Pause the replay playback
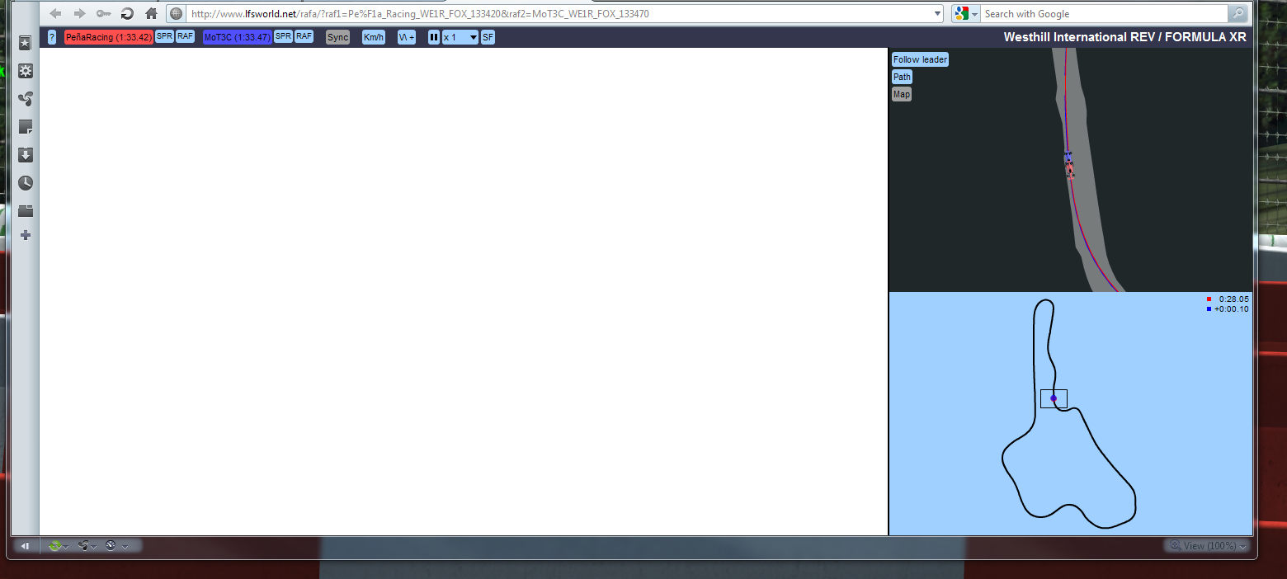This screenshot has width=1287, height=579. tap(434, 37)
